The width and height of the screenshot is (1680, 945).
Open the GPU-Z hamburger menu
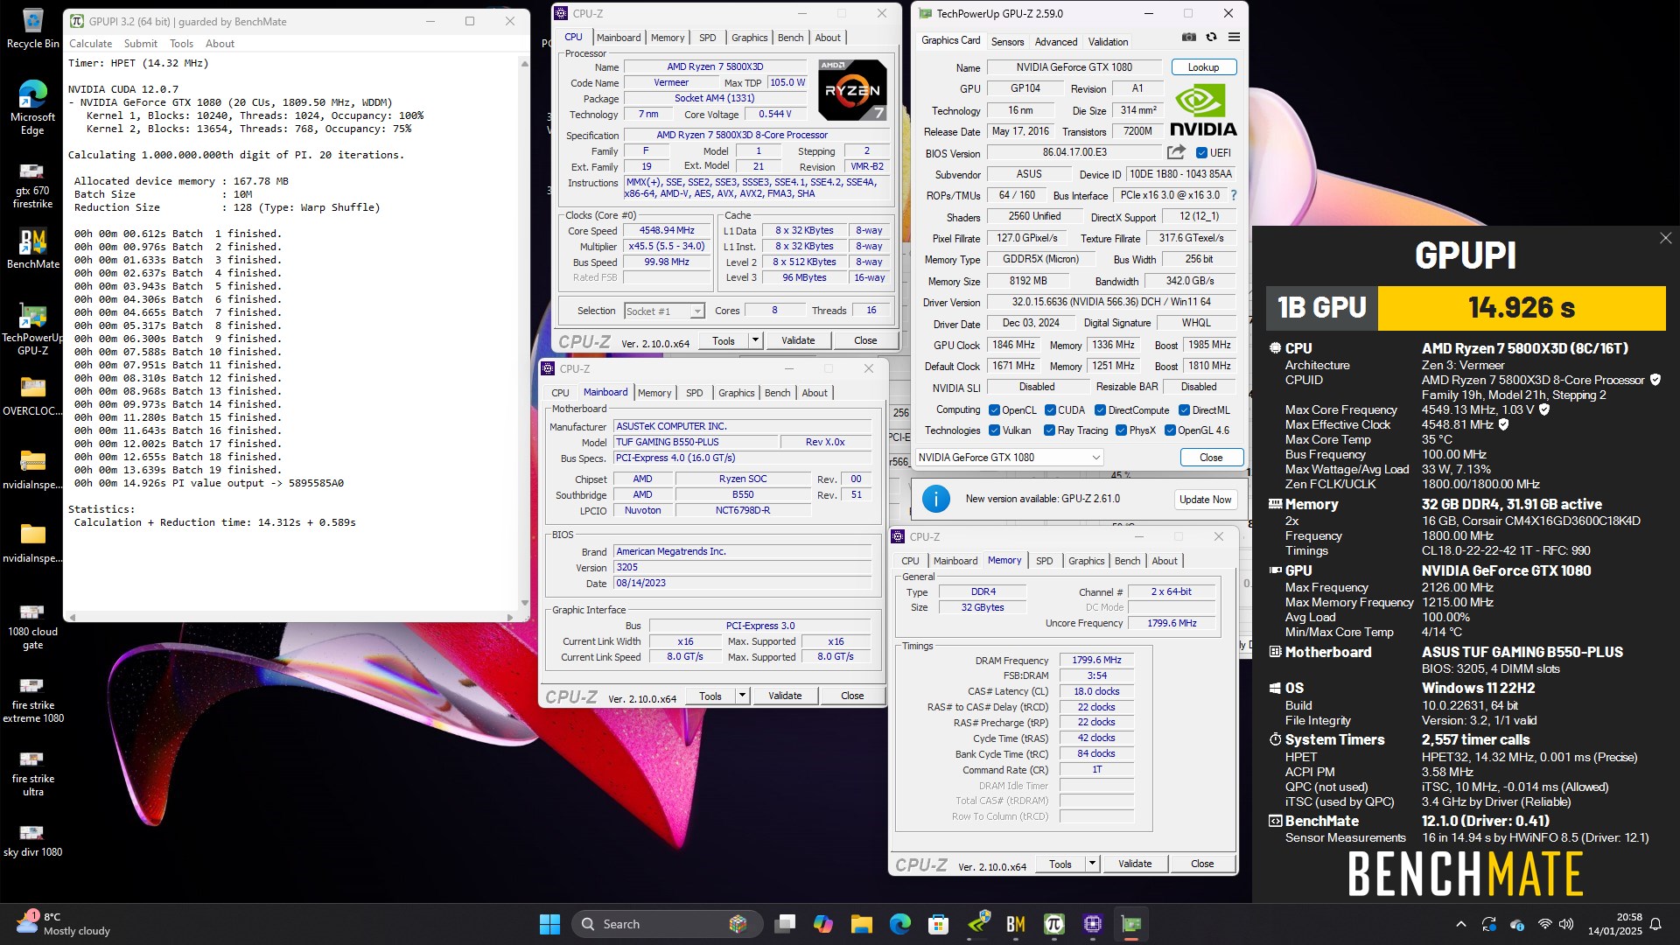pos(1234,37)
